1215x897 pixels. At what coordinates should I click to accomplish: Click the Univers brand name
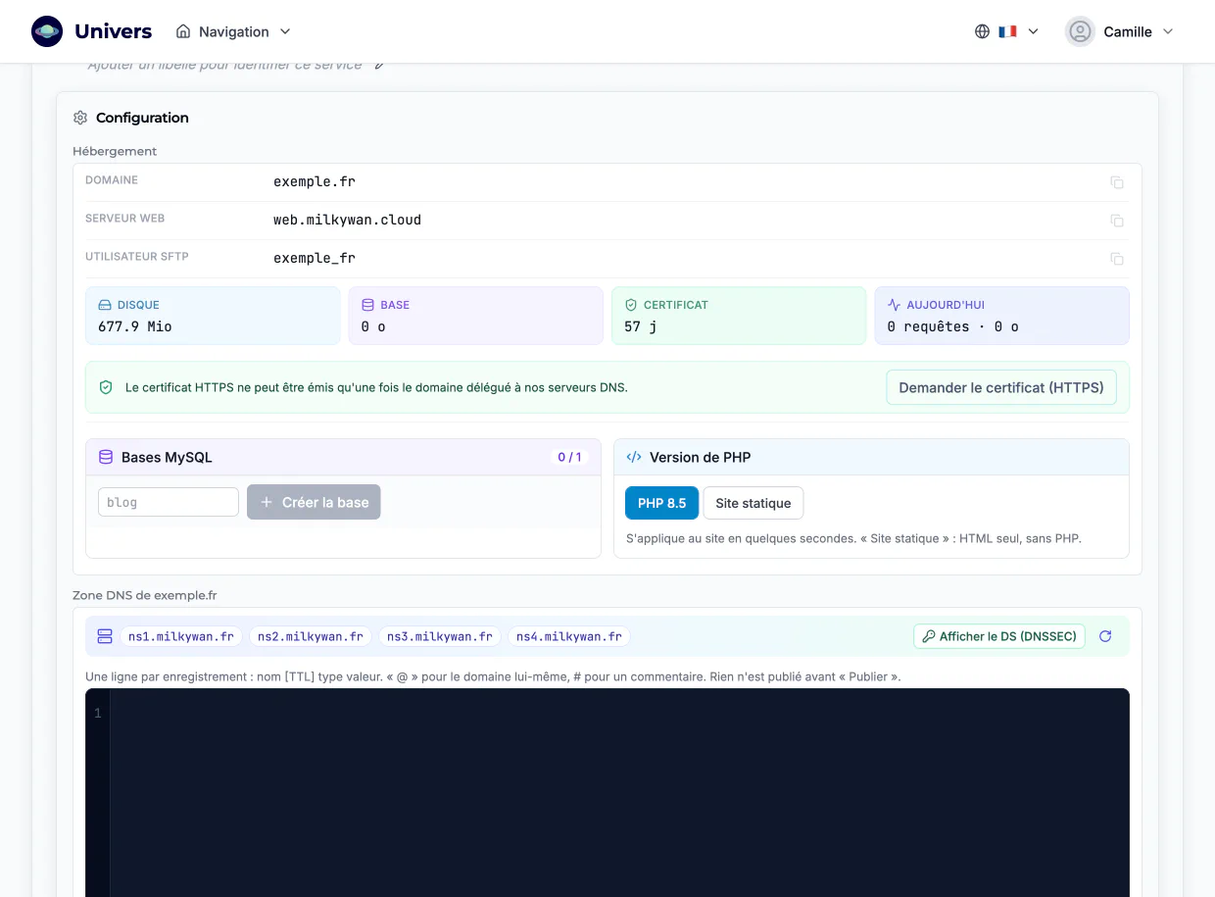click(x=114, y=31)
